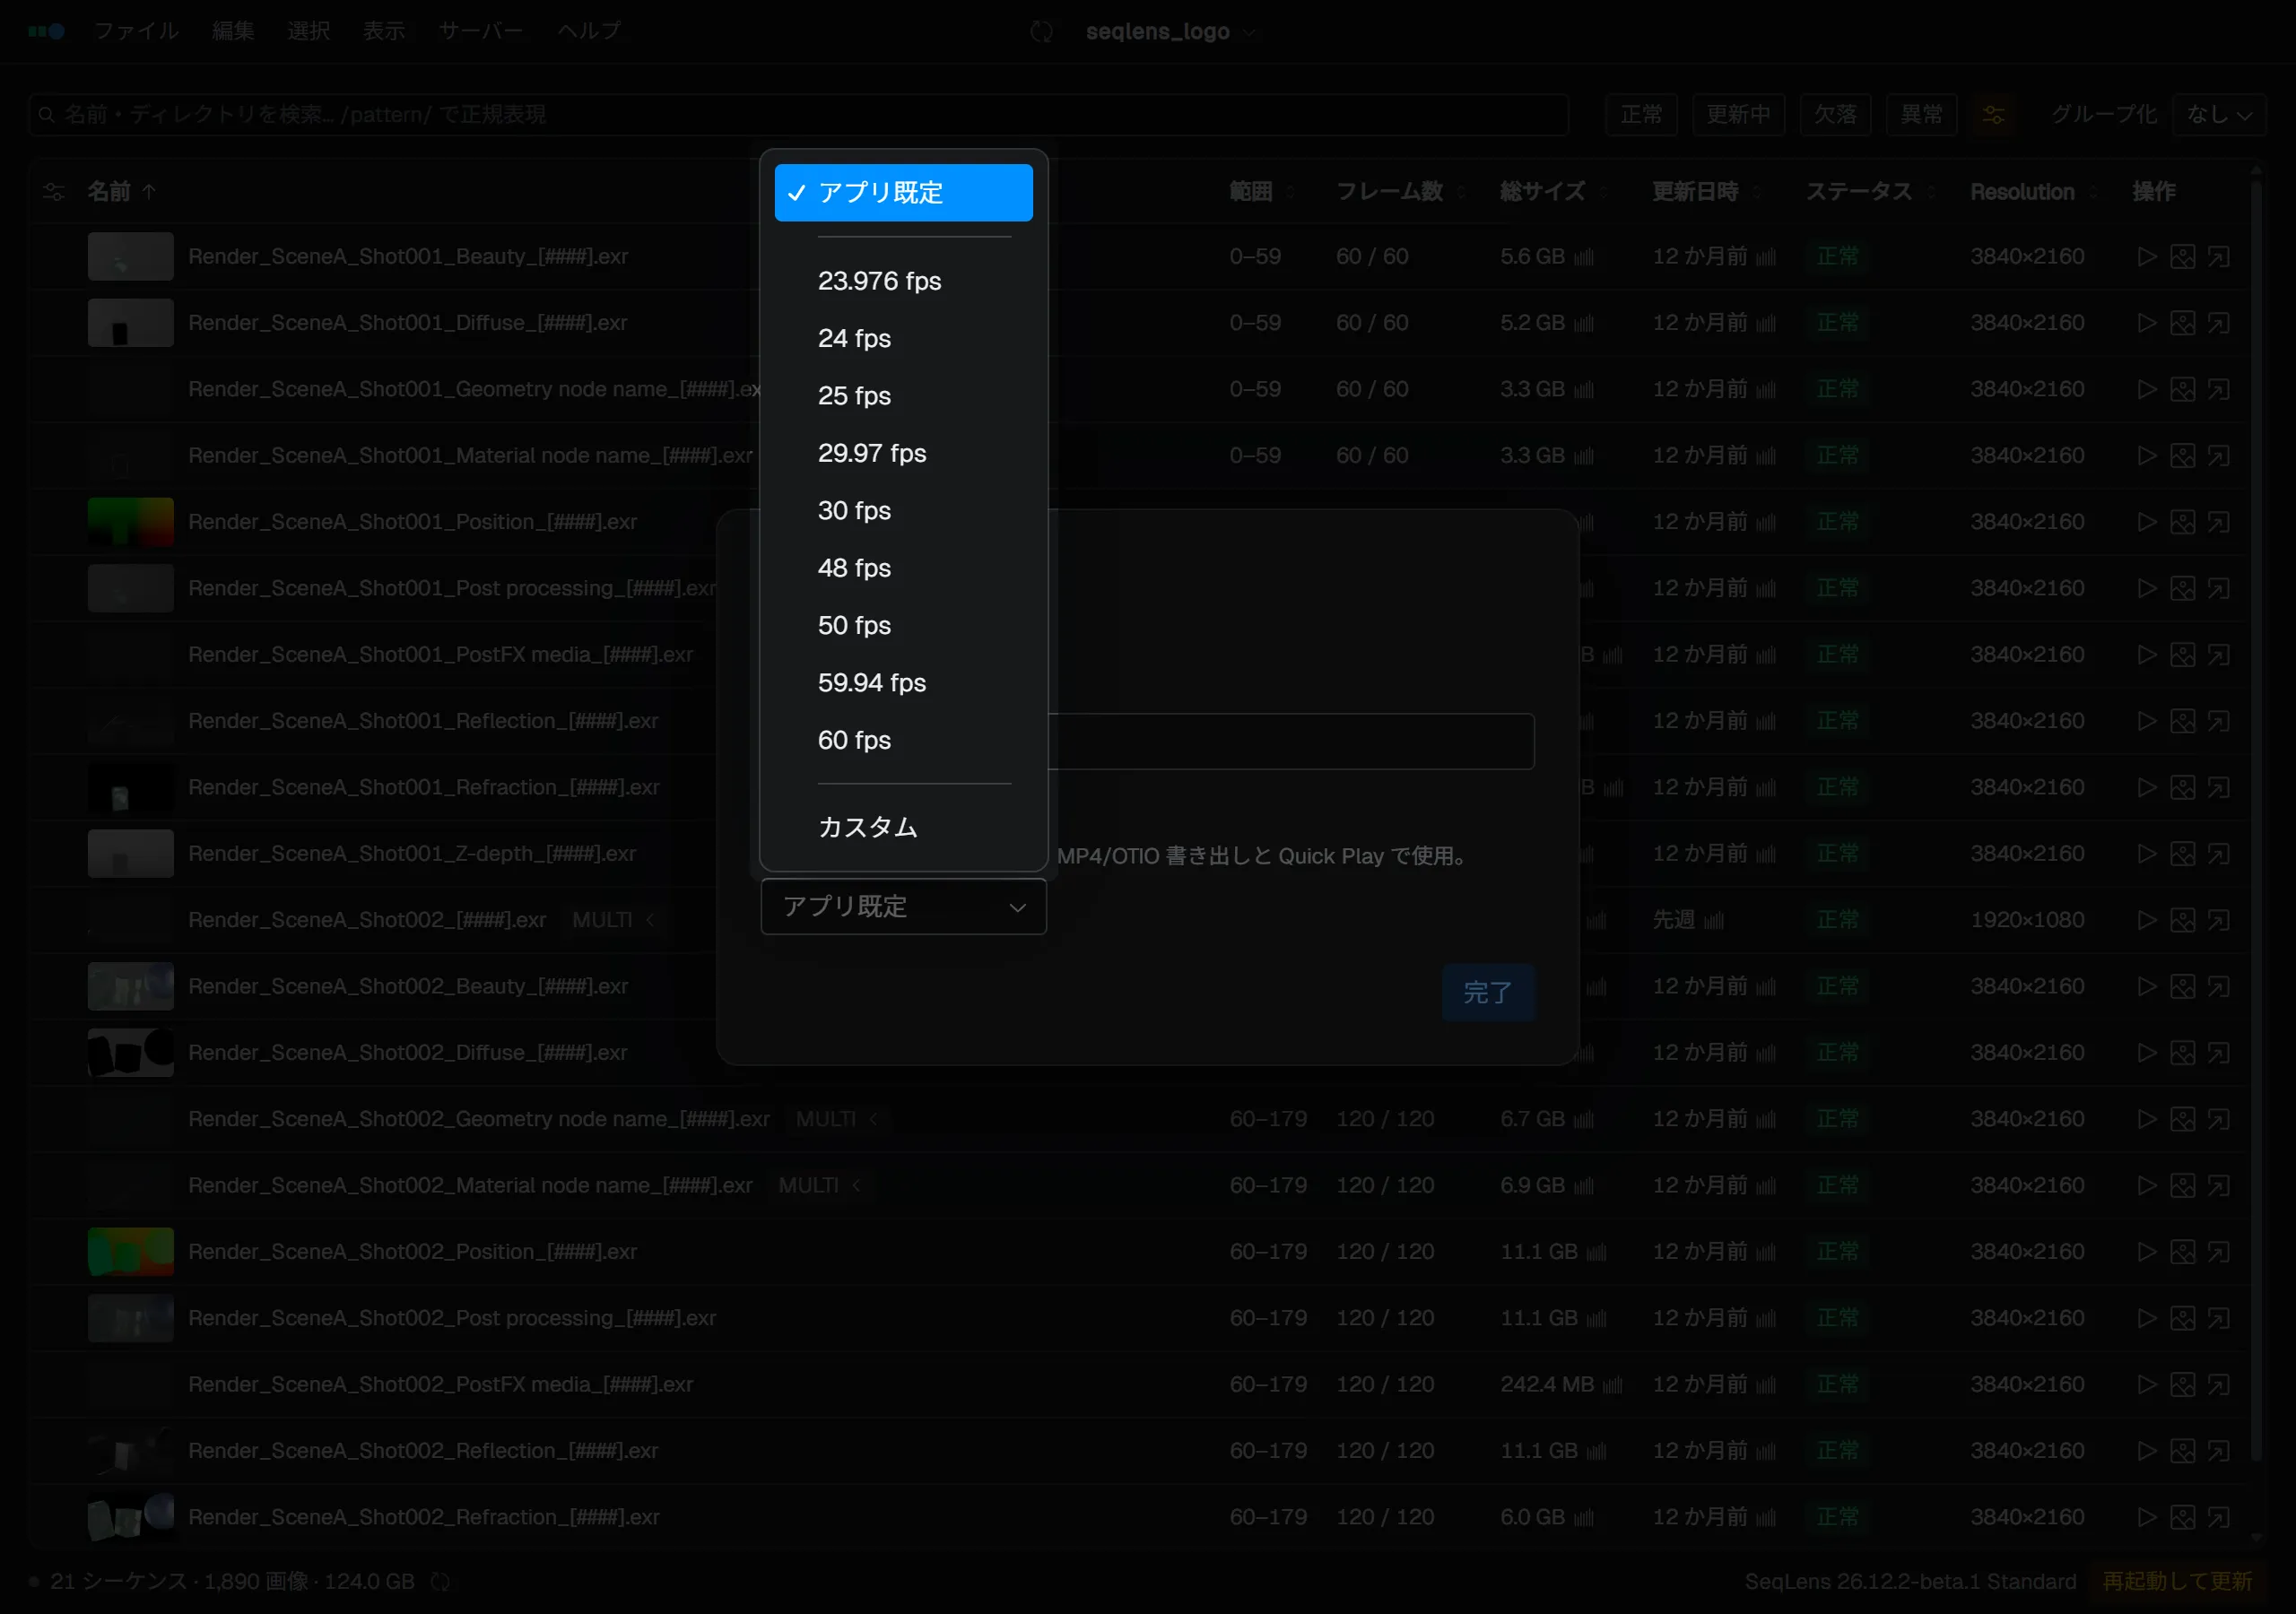2296x1614 pixels.
Task: Expand MULTI chevron on Shot002_Geometry node name row
Action: [873, 1119]
